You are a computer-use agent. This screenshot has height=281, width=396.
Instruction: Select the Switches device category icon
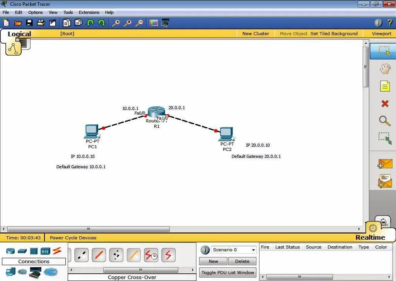(x=22, y=251)
